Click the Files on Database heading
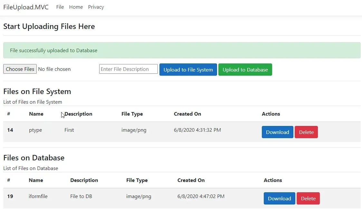The width and height of the screenshot is (362, 209). coord(34,158)
